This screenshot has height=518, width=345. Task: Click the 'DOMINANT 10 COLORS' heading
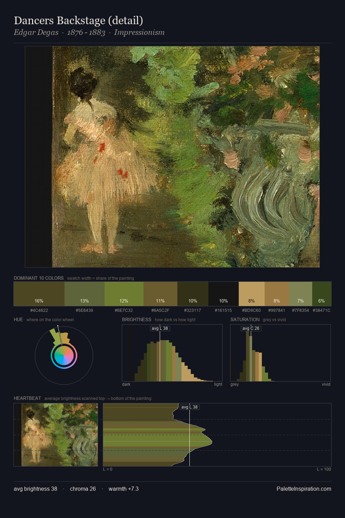pos(39,278)
